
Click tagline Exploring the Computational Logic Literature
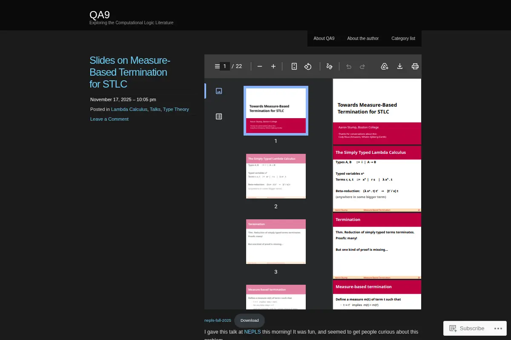point(131,23)
